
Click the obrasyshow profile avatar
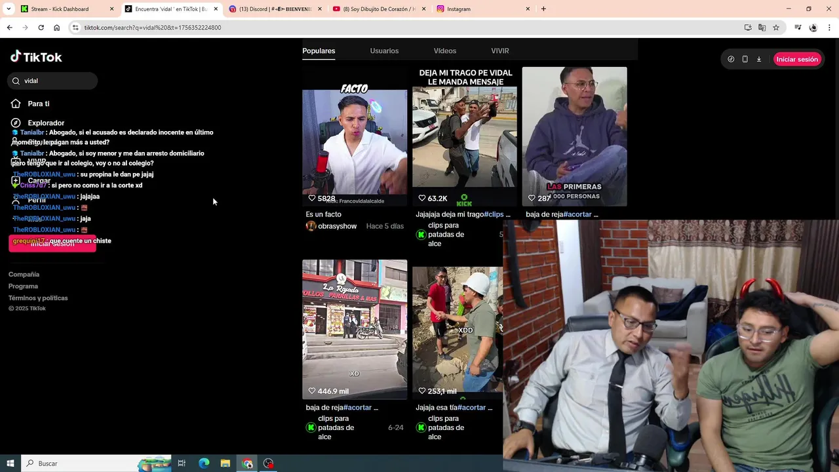pos(311,226)
